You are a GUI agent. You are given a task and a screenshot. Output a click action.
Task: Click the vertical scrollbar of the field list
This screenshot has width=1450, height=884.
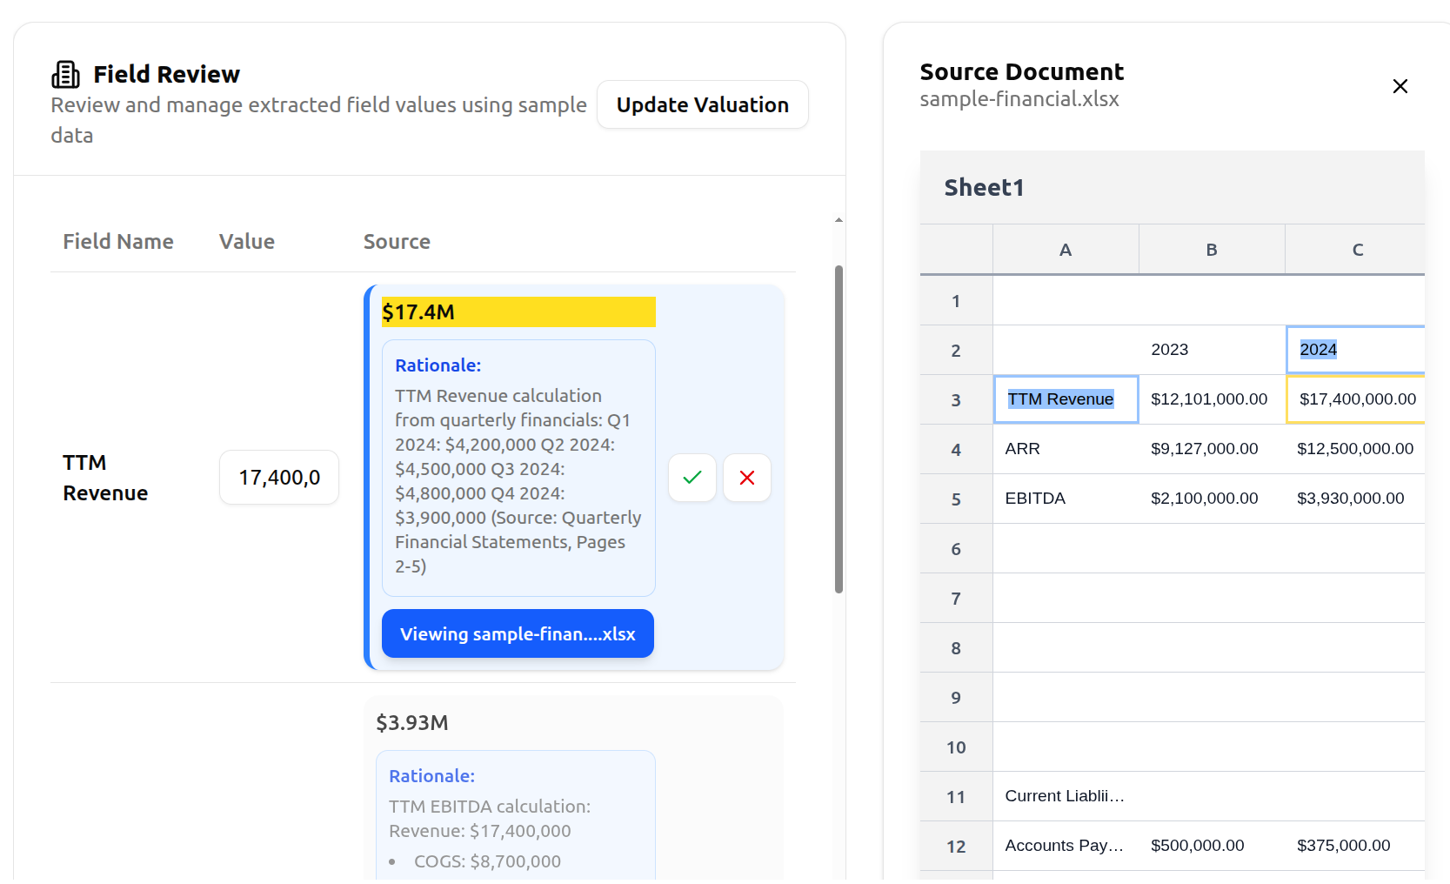point(839,429)
